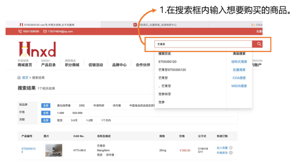
Task: Open product number ST00350120 link
Action: (28, 150)
